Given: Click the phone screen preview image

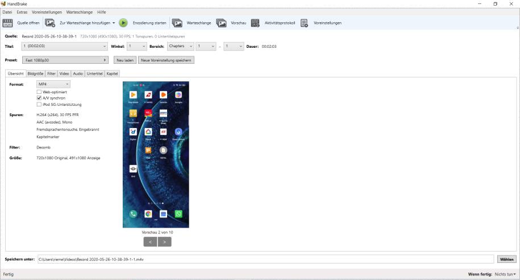Looking at the screenshot, I should click(x=156, y=154).
